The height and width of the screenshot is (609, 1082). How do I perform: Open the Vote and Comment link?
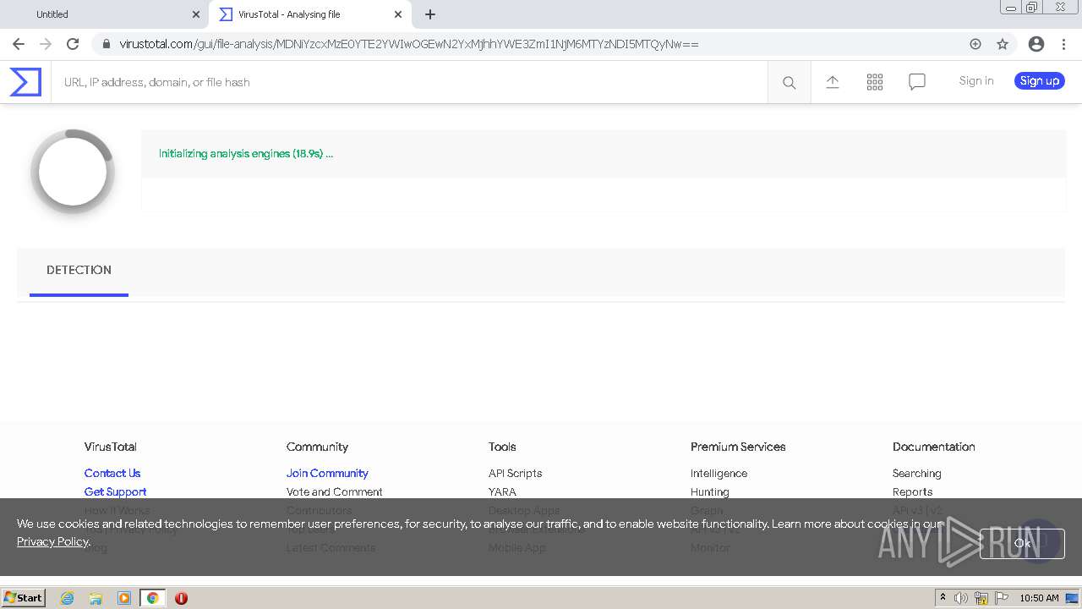(x=334, y=491)
